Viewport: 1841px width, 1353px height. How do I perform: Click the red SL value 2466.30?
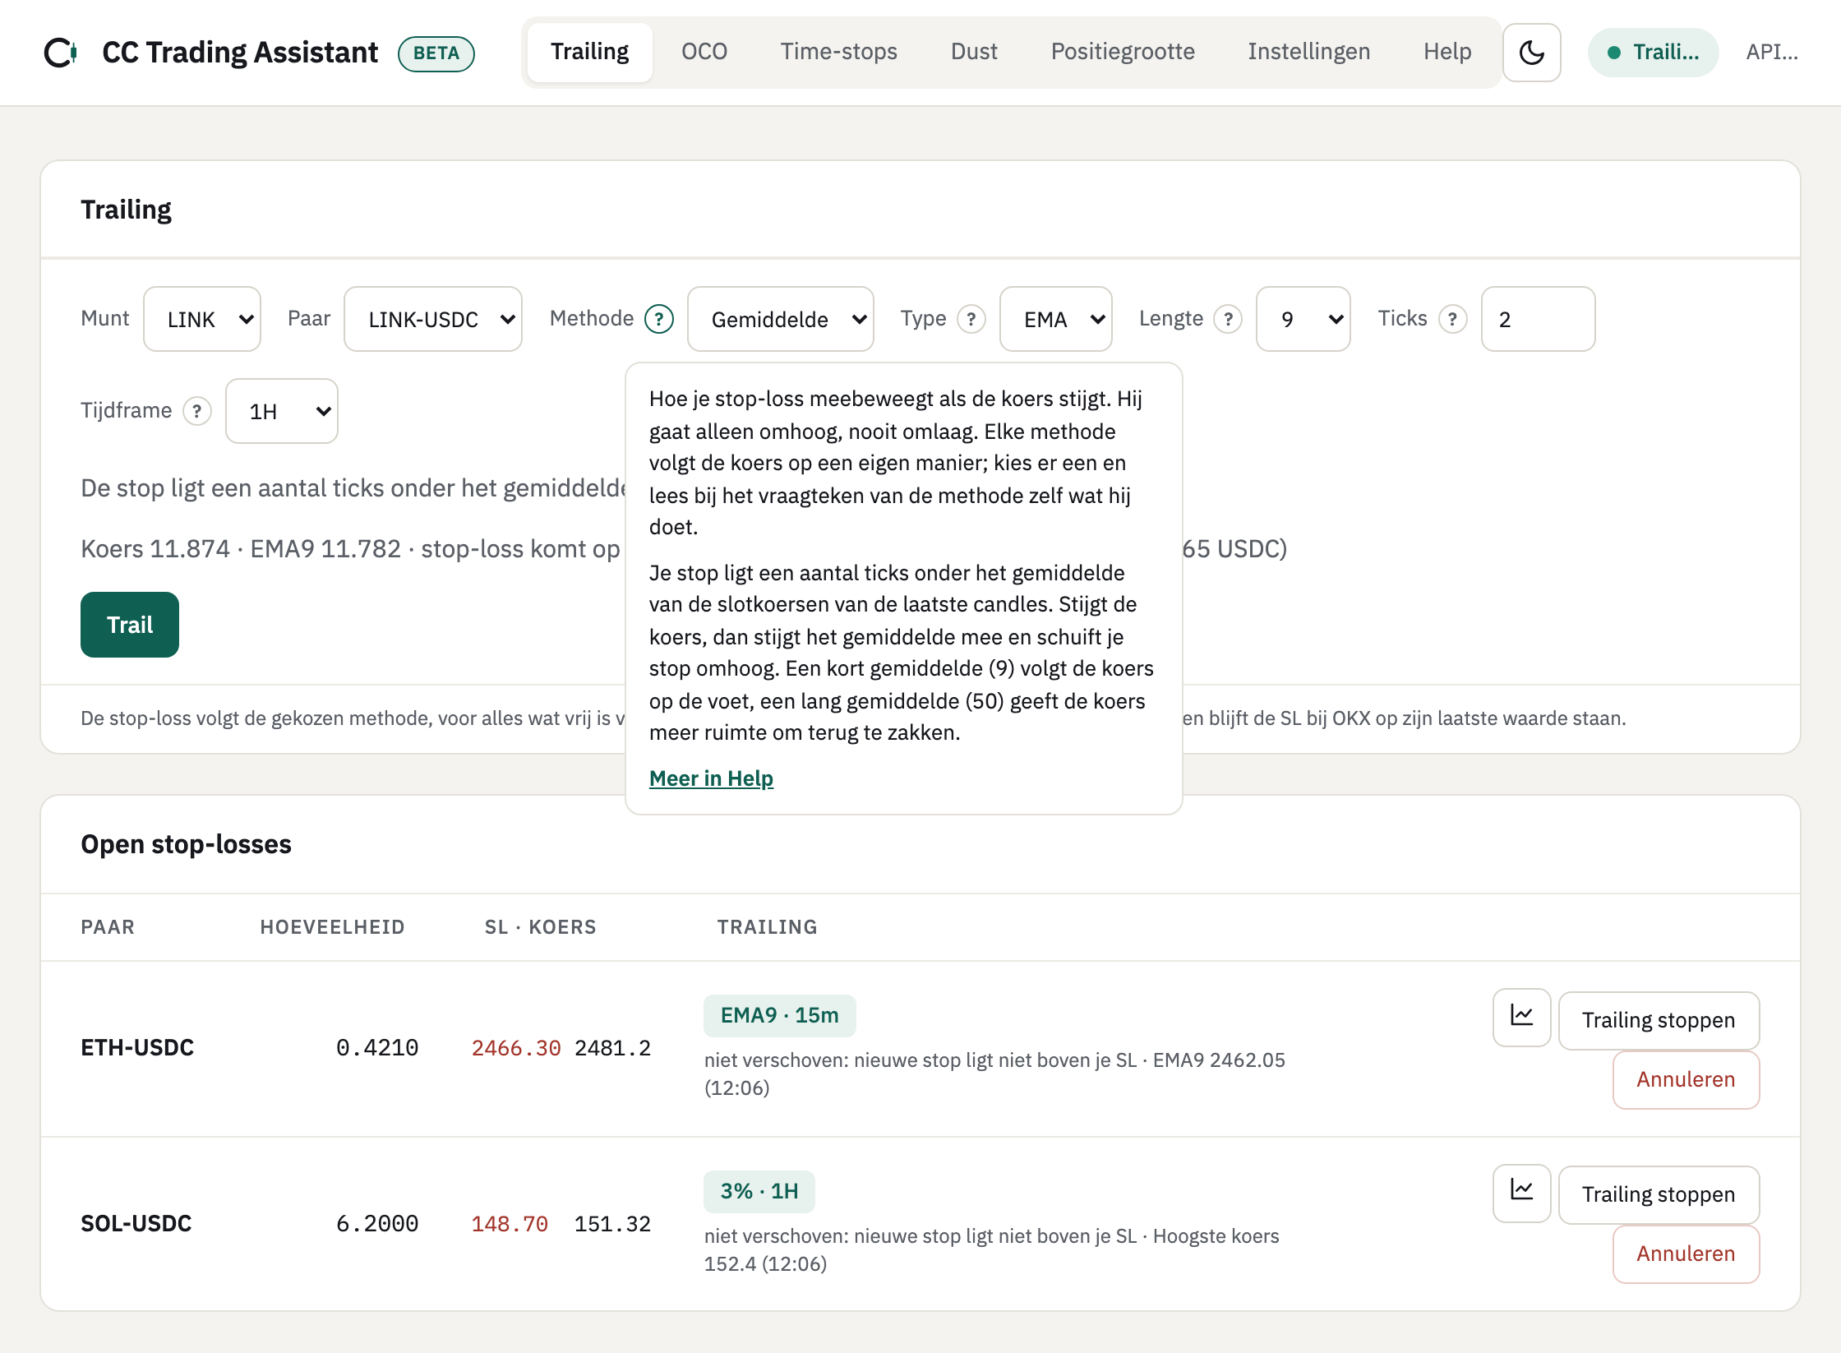(x=516, y=1048)
